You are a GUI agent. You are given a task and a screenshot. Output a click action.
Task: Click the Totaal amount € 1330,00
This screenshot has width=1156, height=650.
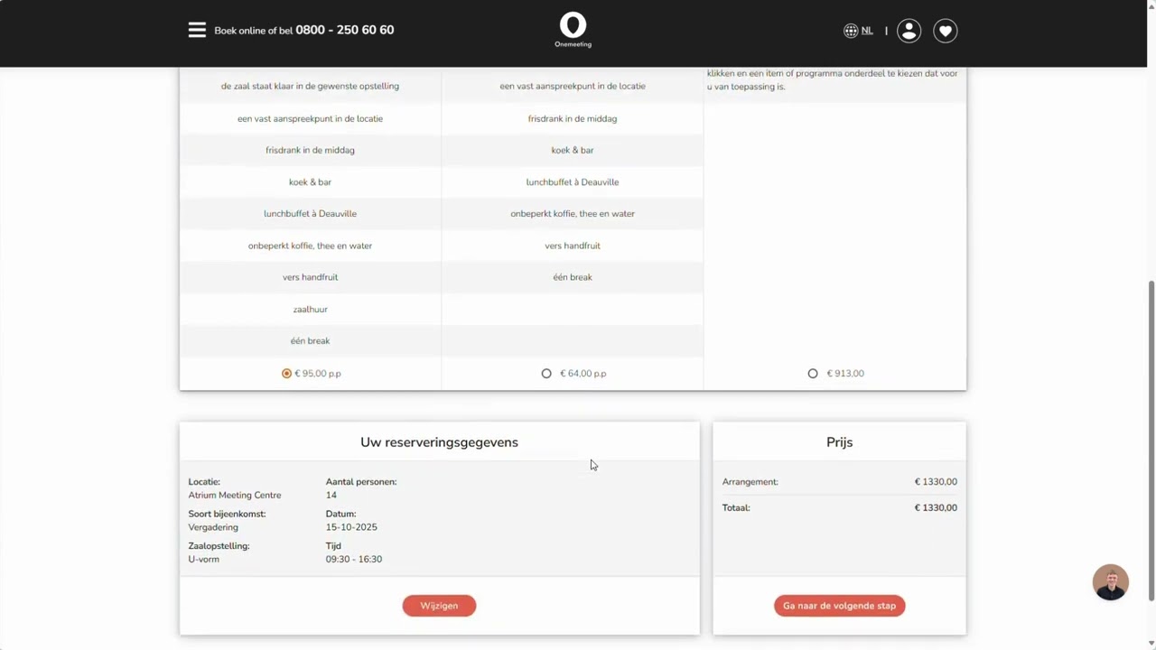[936, 507]
